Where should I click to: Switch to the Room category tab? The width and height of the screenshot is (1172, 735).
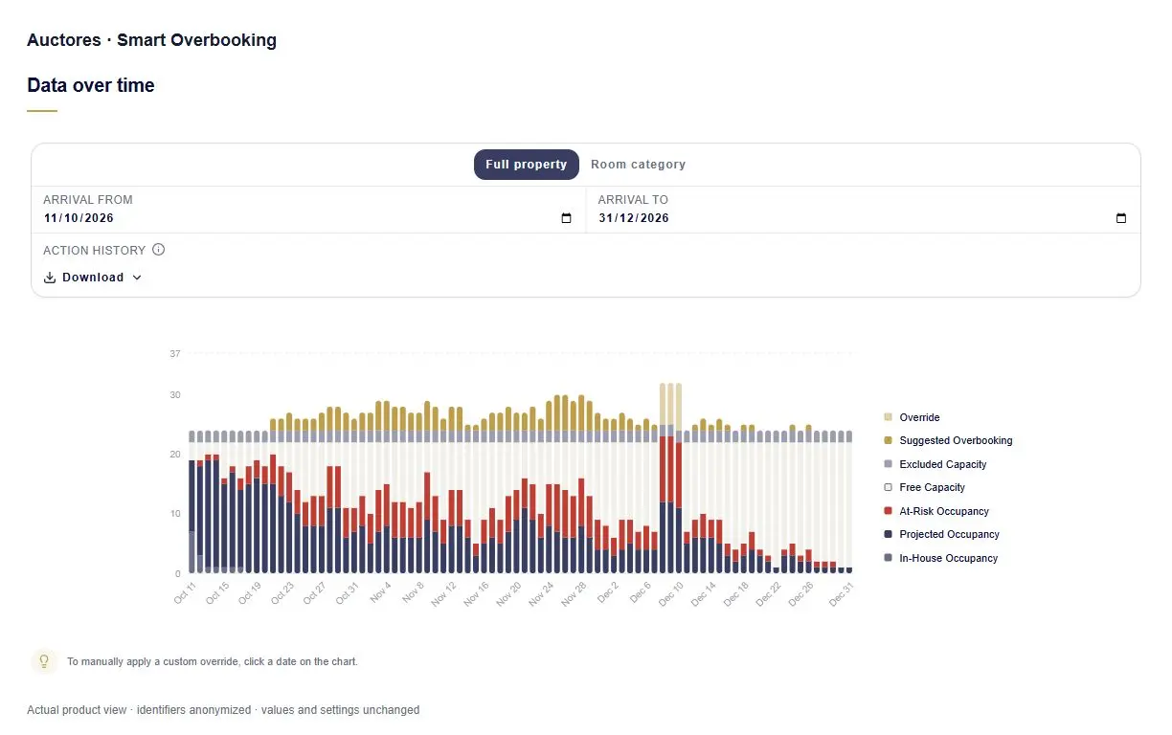point(638,165)
